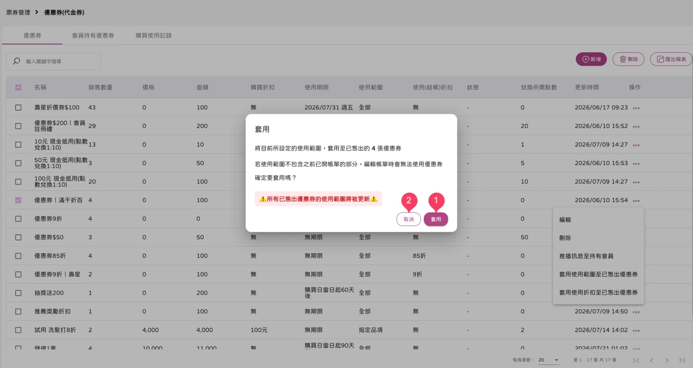Check the 壽星折價券$100 row checkbox

pyautogui.click(x=18, y=108)
